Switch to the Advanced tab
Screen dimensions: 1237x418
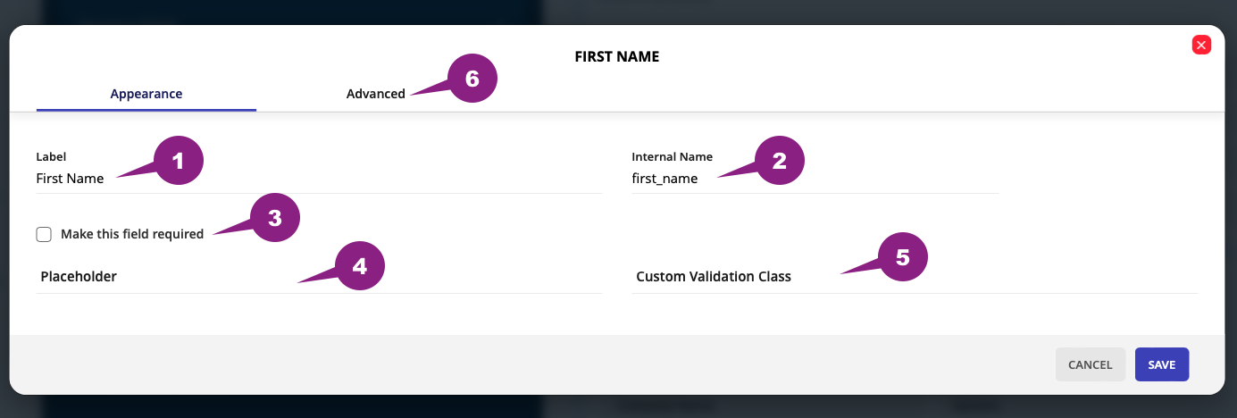coord(376,93)
